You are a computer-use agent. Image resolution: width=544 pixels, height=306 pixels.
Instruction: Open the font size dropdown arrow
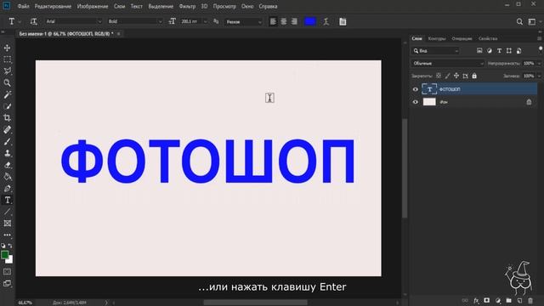(205, 21)
